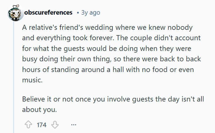The width and height of the screenshot is (215, 133).
Task: Downvote the comment by obscureferences
Action: tap(54, 125)
